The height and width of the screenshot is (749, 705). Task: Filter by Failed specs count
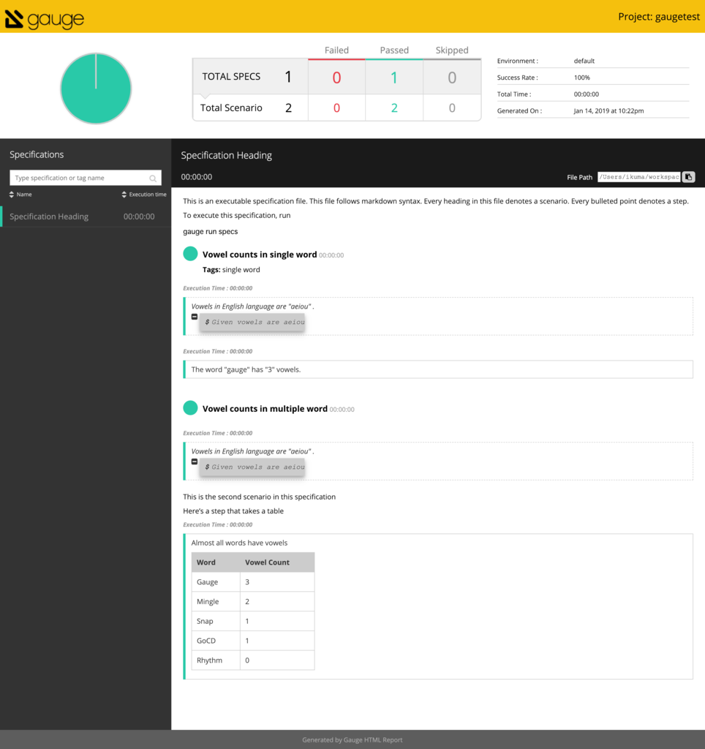[x=336, y=78]
